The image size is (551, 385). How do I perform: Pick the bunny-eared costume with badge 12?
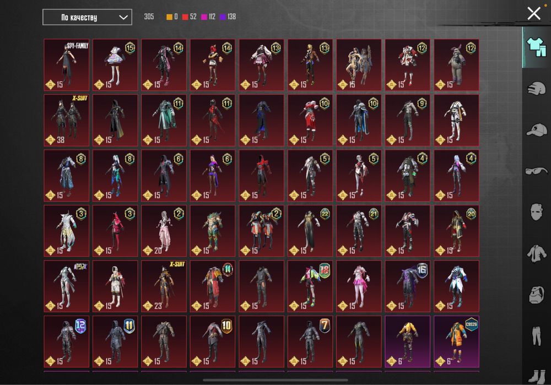point(456,65)
